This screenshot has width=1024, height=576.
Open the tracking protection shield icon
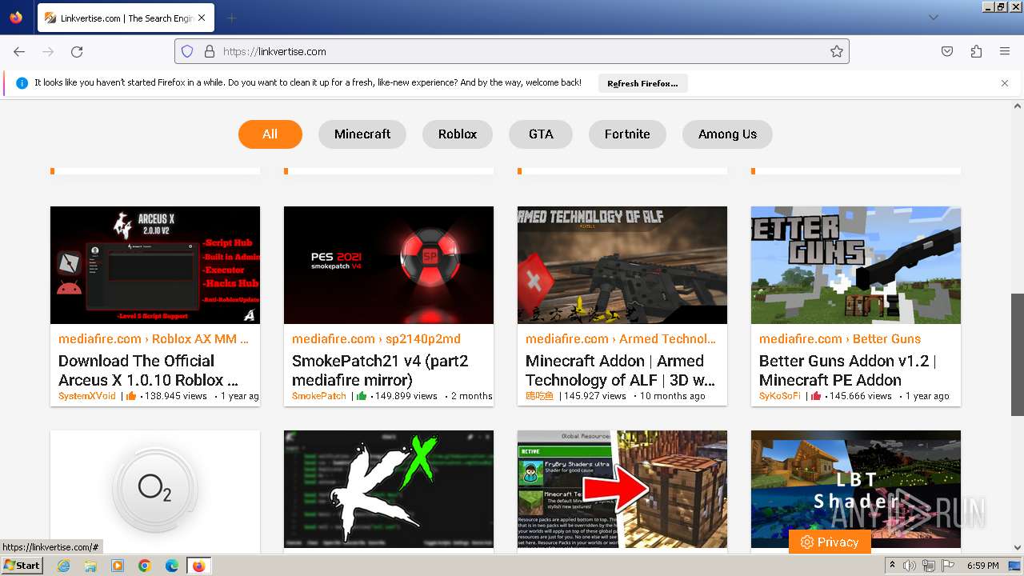(x=187, y=51)
